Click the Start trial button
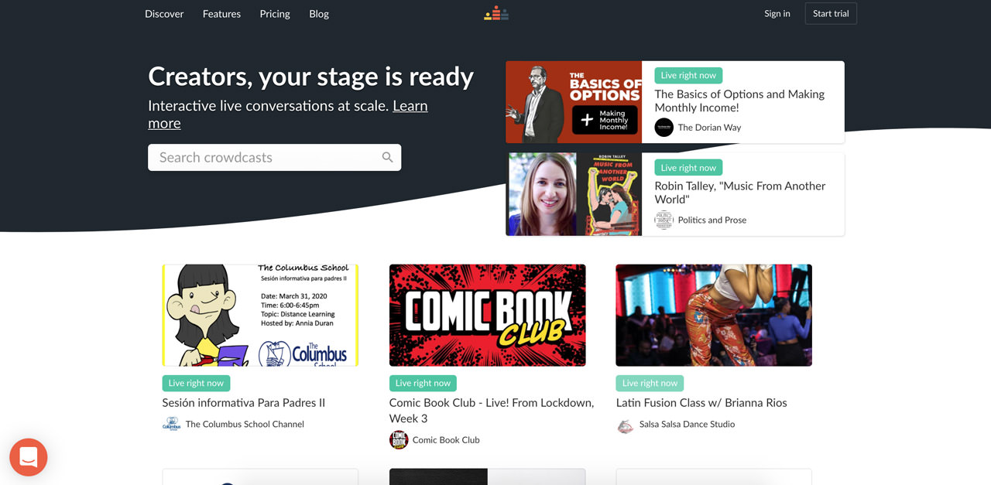Viewport: 991px width, 485px height. click(x=831, y=14)
